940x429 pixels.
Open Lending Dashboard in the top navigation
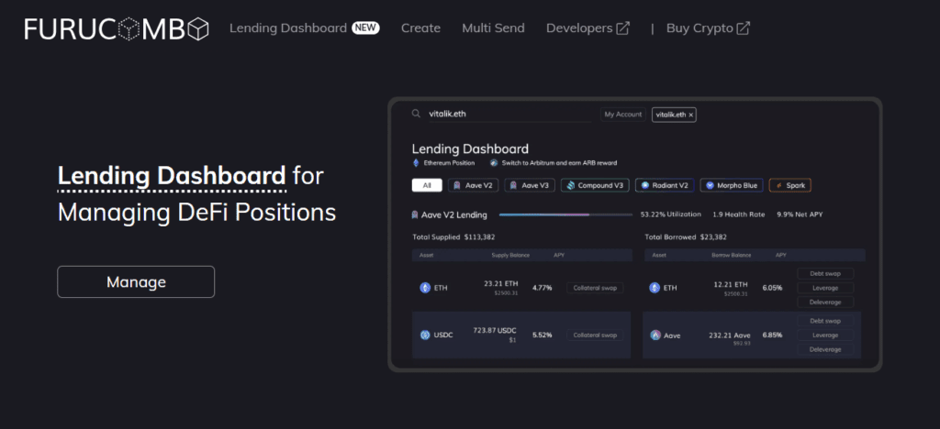288,28
